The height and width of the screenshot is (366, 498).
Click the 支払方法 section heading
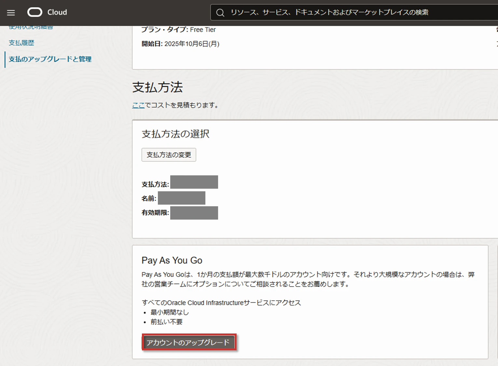tap(158, 87)
